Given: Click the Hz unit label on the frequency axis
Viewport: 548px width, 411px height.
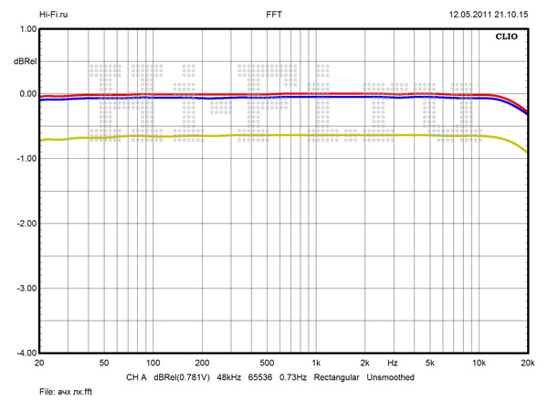Looking at the screenshot, I should (x=392, y=363).
